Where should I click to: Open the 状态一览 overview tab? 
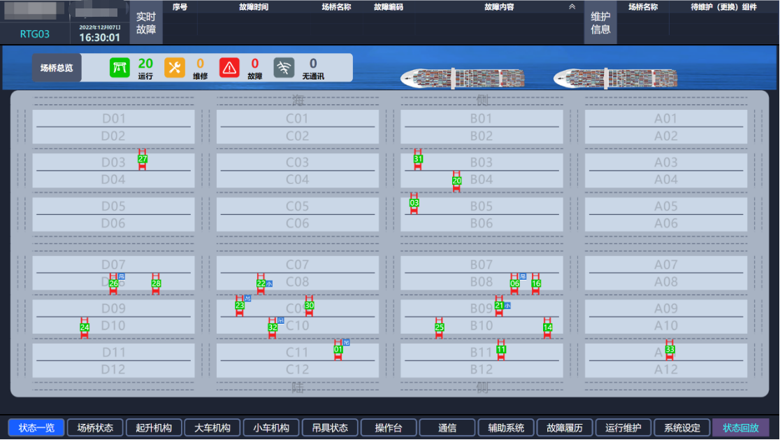point(36,427)
